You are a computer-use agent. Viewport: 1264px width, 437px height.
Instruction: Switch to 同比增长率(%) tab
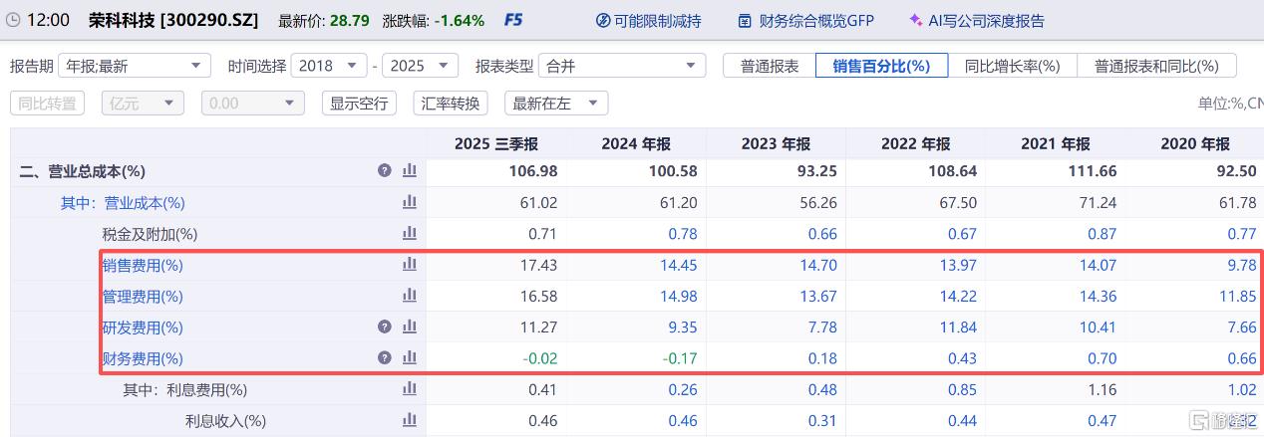[x=1013, y=66]
